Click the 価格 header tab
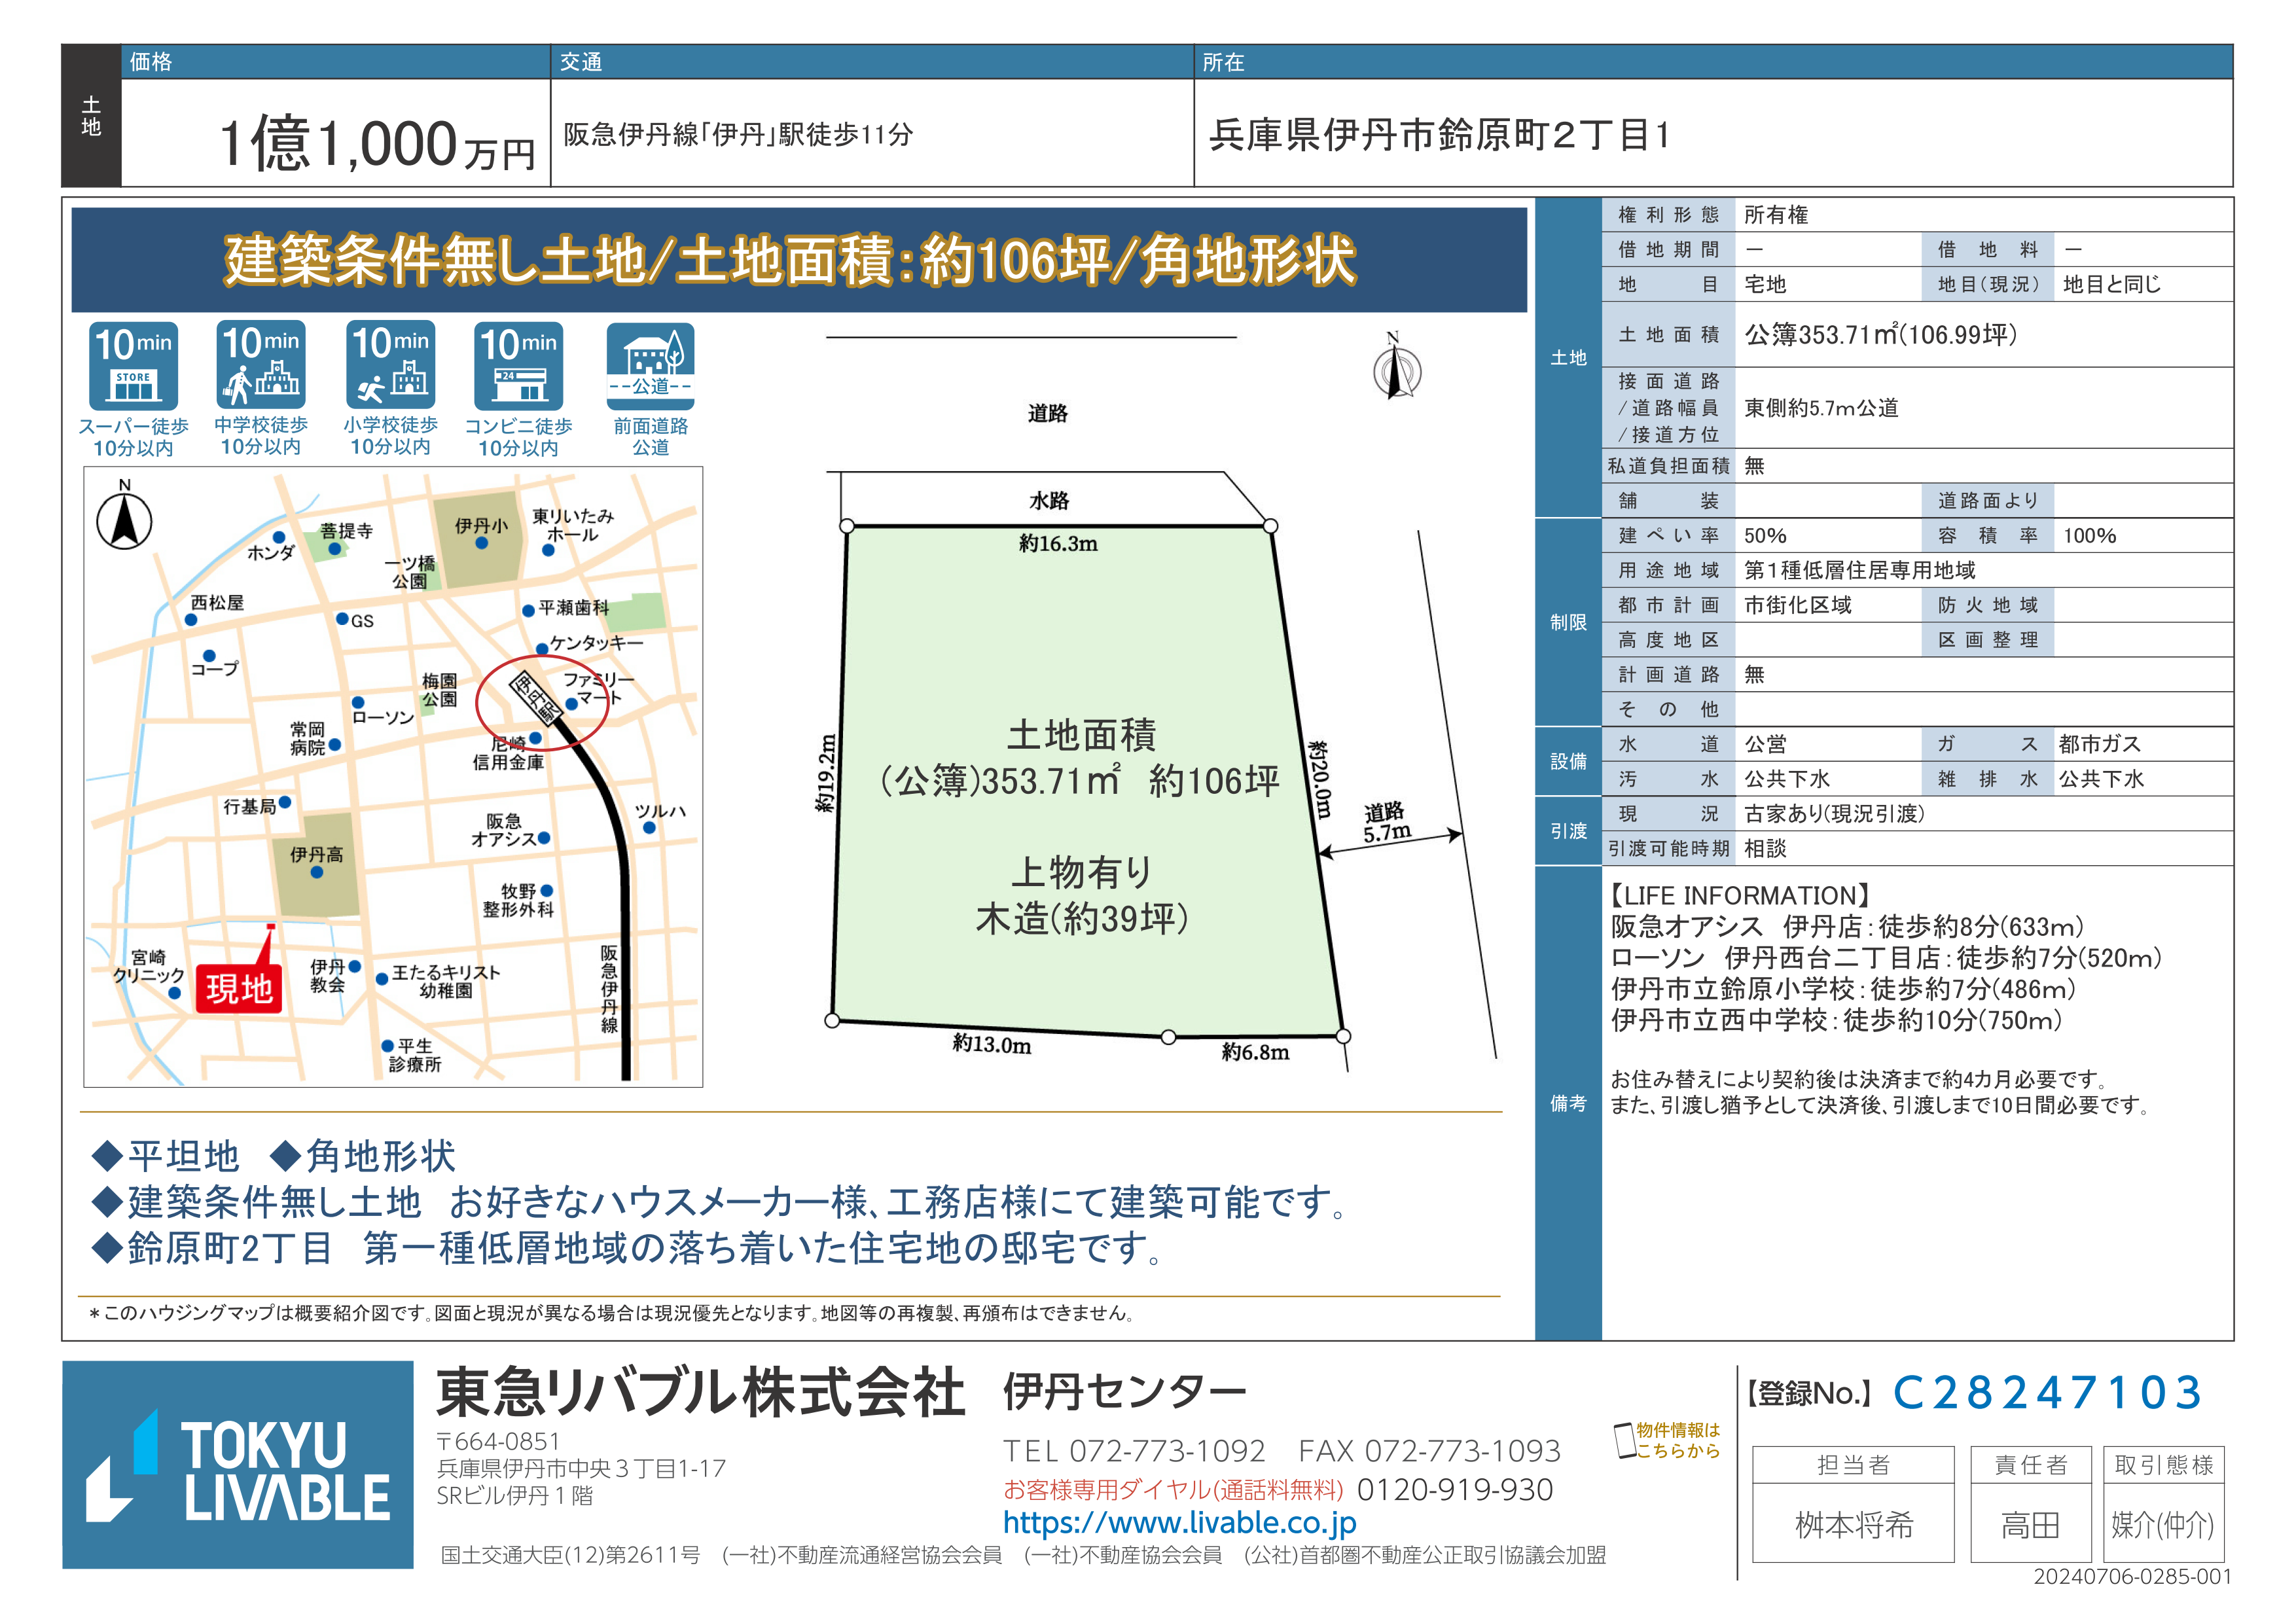This screenshot has width=2296, height=1623. 150,62
